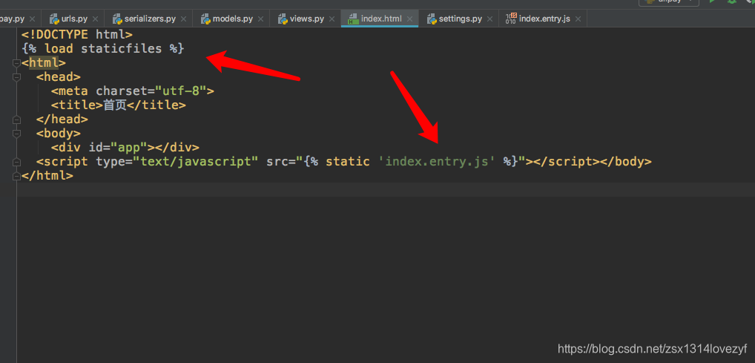
Task: Close the index.entry.js tab
Action: pos(578,19)
